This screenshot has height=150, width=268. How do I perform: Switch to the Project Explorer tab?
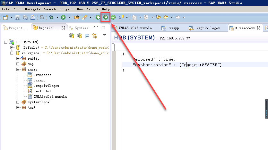click(x=15, y=28)
